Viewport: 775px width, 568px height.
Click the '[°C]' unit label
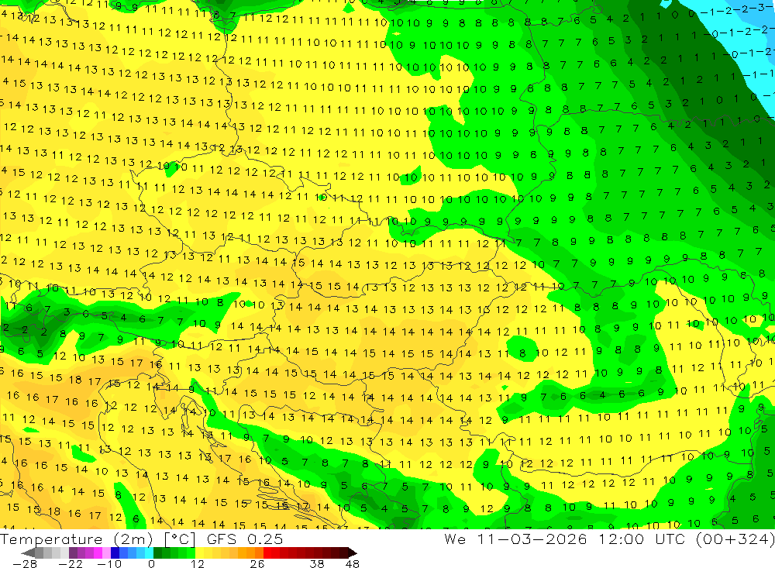point(180,539)
